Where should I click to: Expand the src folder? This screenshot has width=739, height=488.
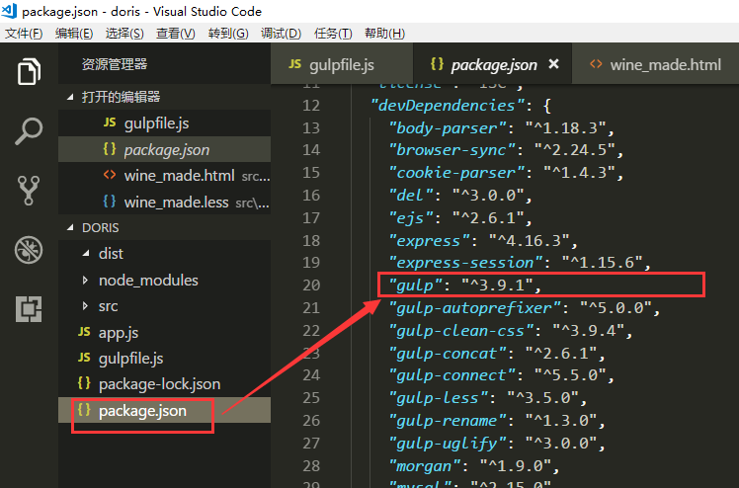coord(85,306)
